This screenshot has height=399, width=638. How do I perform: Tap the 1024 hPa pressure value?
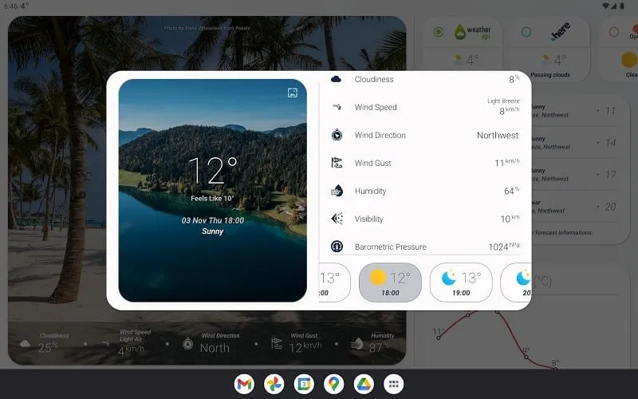504,247
